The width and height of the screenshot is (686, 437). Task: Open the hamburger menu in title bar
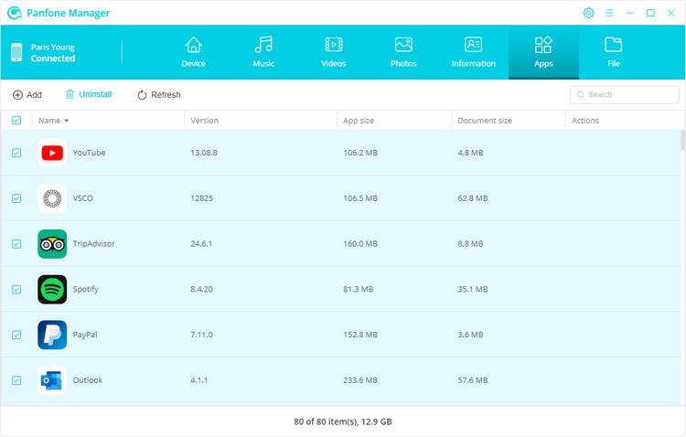[609, 13]
